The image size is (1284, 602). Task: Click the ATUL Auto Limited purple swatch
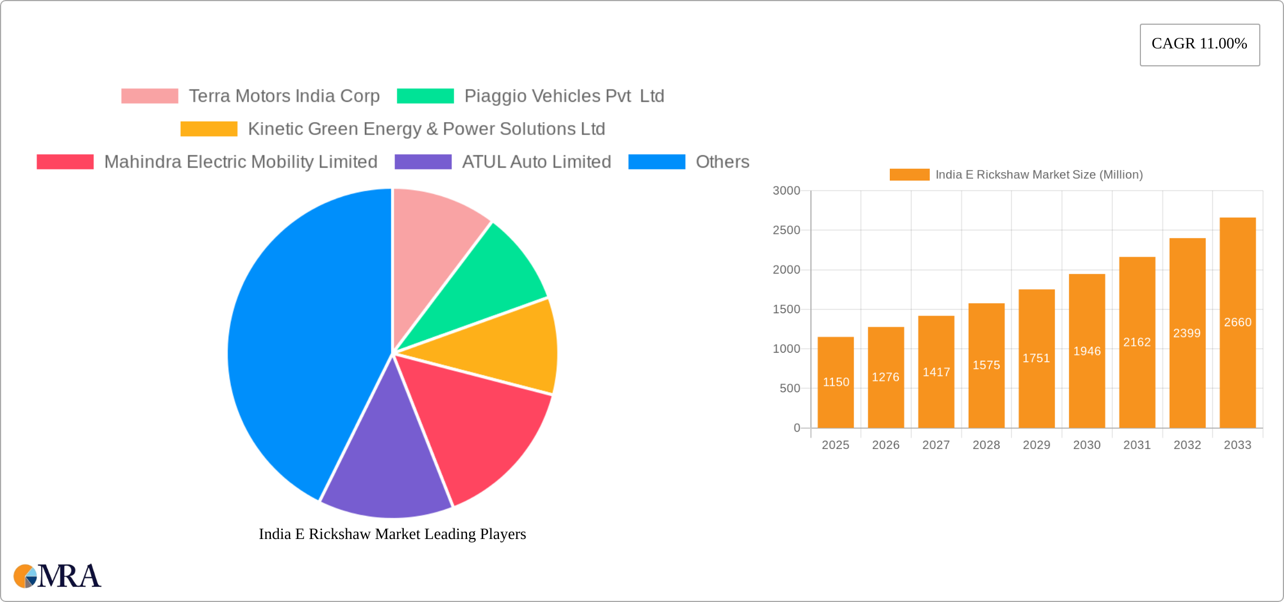click(423, 162)
